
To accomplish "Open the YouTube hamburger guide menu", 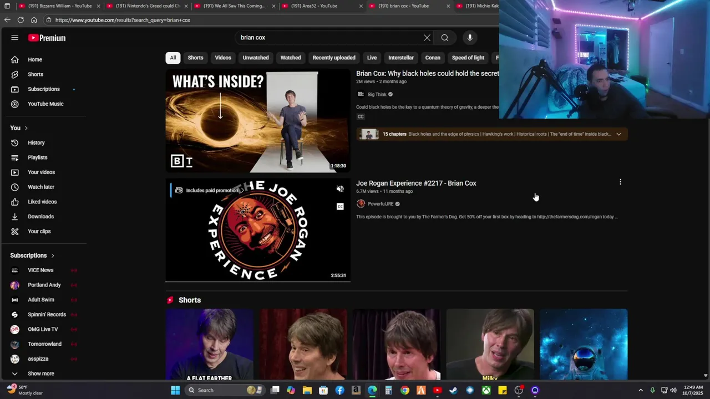I will (x=15, y=38).
